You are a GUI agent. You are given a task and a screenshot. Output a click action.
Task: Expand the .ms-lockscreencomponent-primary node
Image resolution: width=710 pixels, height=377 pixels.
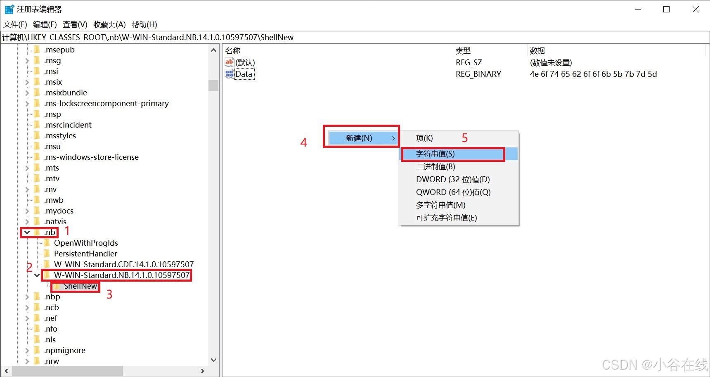pyautogui.click(x=27, y=103)
